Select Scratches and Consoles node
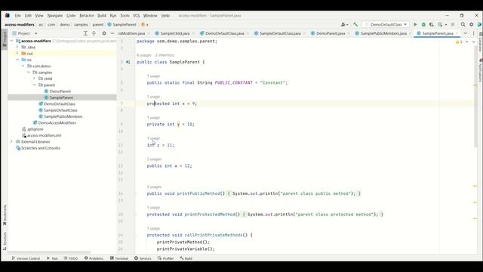 coord(41,148)
